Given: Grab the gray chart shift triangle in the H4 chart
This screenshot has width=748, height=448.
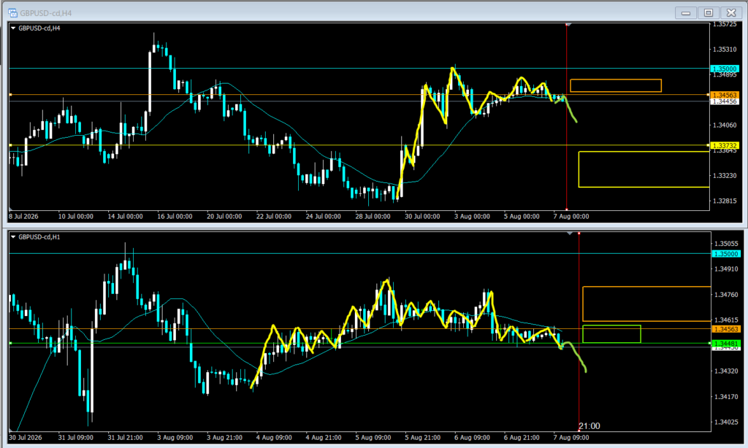Looking at the screenshot, I should (x=568, y=25).
